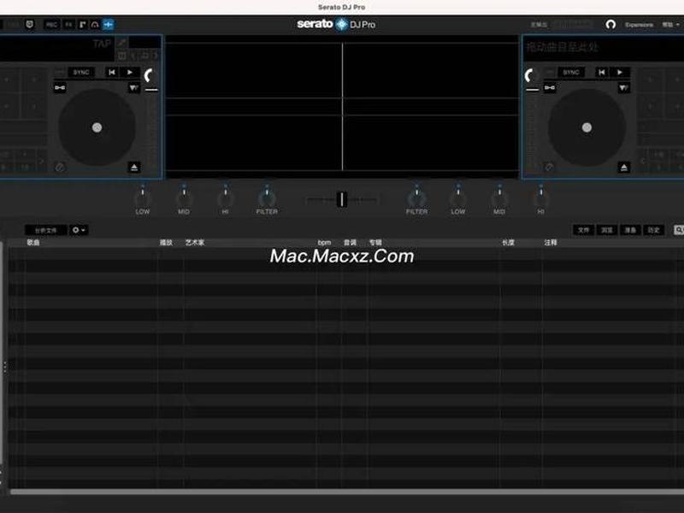The height and width of the screenshot is (513, 684).
Task: Click the right deck gain knob arc
Action: pyautogui.click(x=530, y=76)
